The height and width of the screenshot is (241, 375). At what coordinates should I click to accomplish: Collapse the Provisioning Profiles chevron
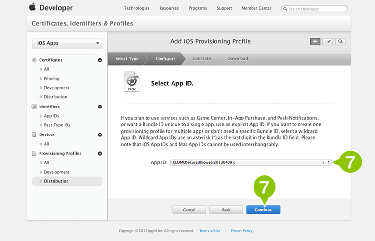100,153
